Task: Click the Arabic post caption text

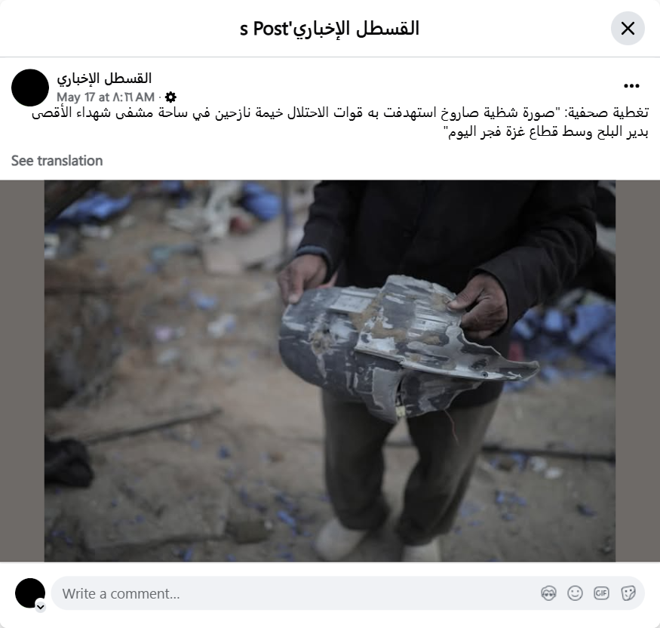Action: (340, 122)
